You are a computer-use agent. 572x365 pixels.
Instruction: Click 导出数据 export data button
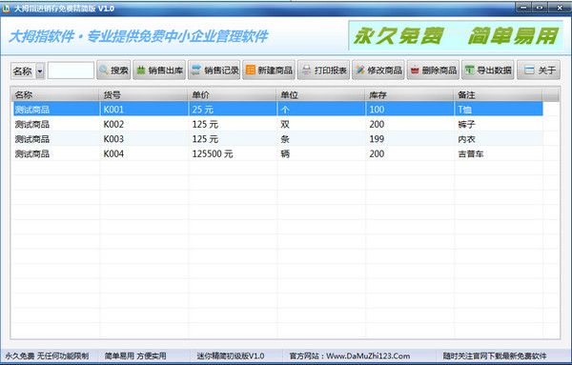(488, 70)
